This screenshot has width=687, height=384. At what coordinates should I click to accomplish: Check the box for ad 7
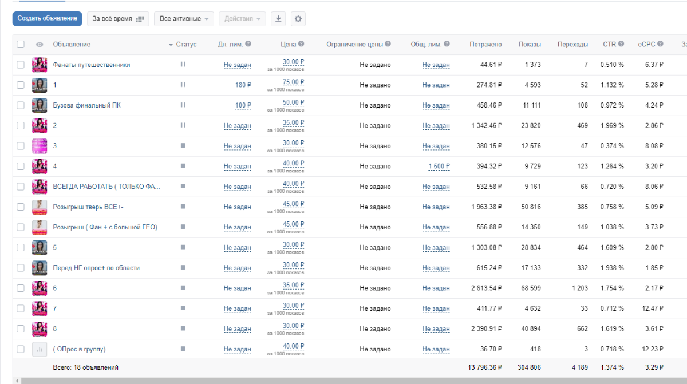tap(21, 308)
